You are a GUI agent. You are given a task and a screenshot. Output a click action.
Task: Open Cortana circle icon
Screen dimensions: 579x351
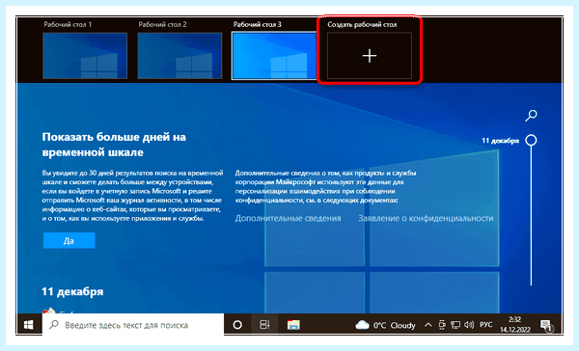(x=237, y=325)
